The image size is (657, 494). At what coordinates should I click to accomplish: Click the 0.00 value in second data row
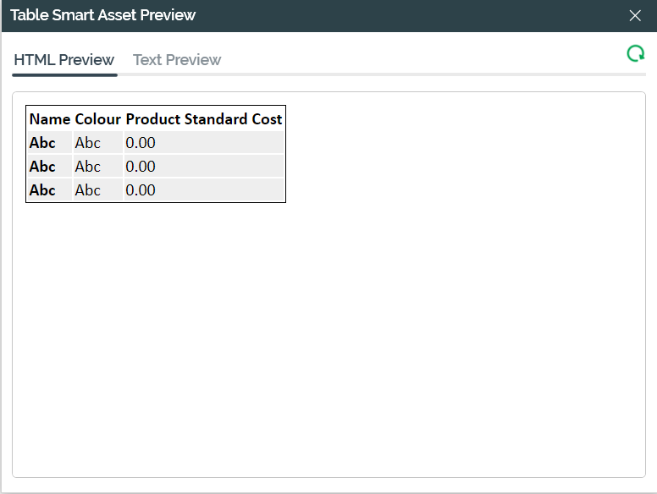click(141, 167)
